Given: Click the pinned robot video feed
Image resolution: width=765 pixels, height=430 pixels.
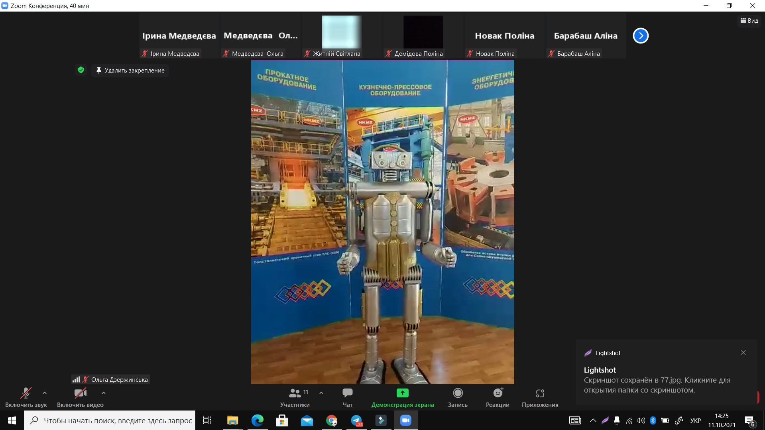Looking at the screenshot, I should click(383, 222).
